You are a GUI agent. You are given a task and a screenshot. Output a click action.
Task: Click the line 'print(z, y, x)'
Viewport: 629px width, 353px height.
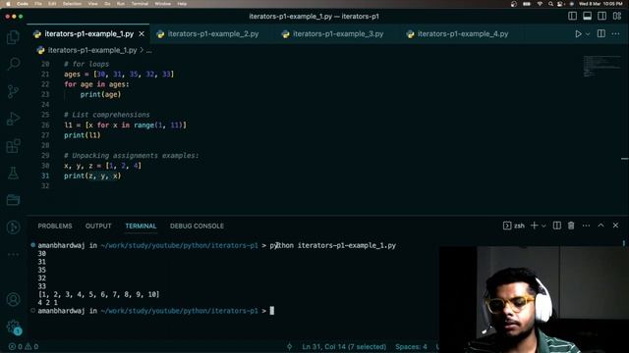(92, 176)
